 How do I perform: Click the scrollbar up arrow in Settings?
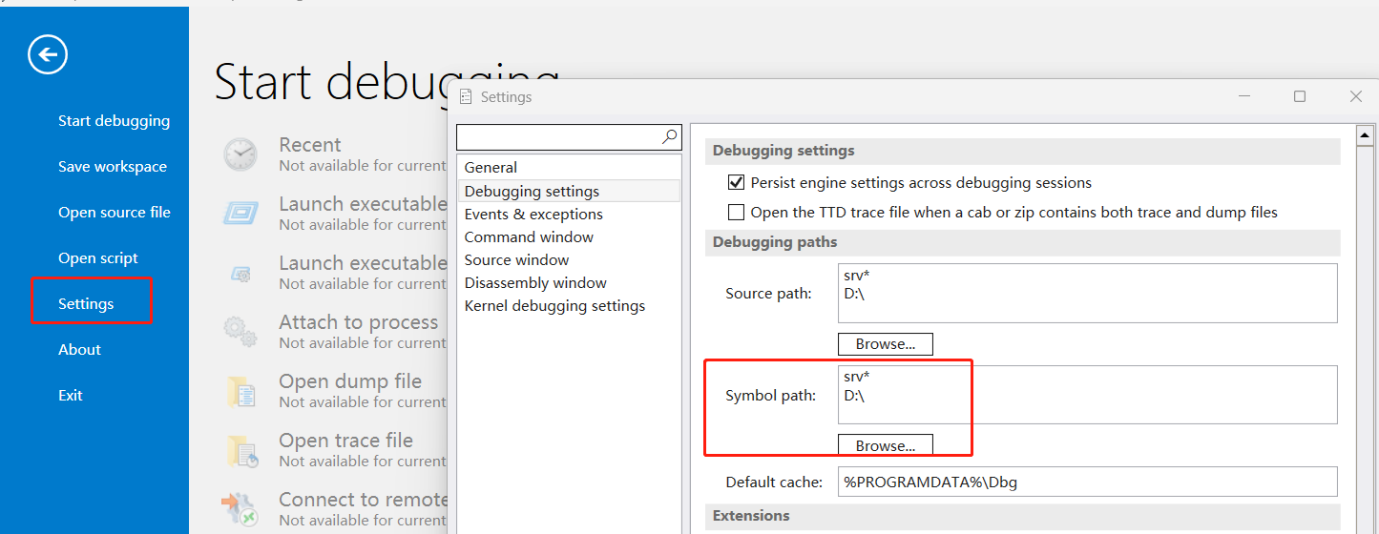pos(1365,136)
